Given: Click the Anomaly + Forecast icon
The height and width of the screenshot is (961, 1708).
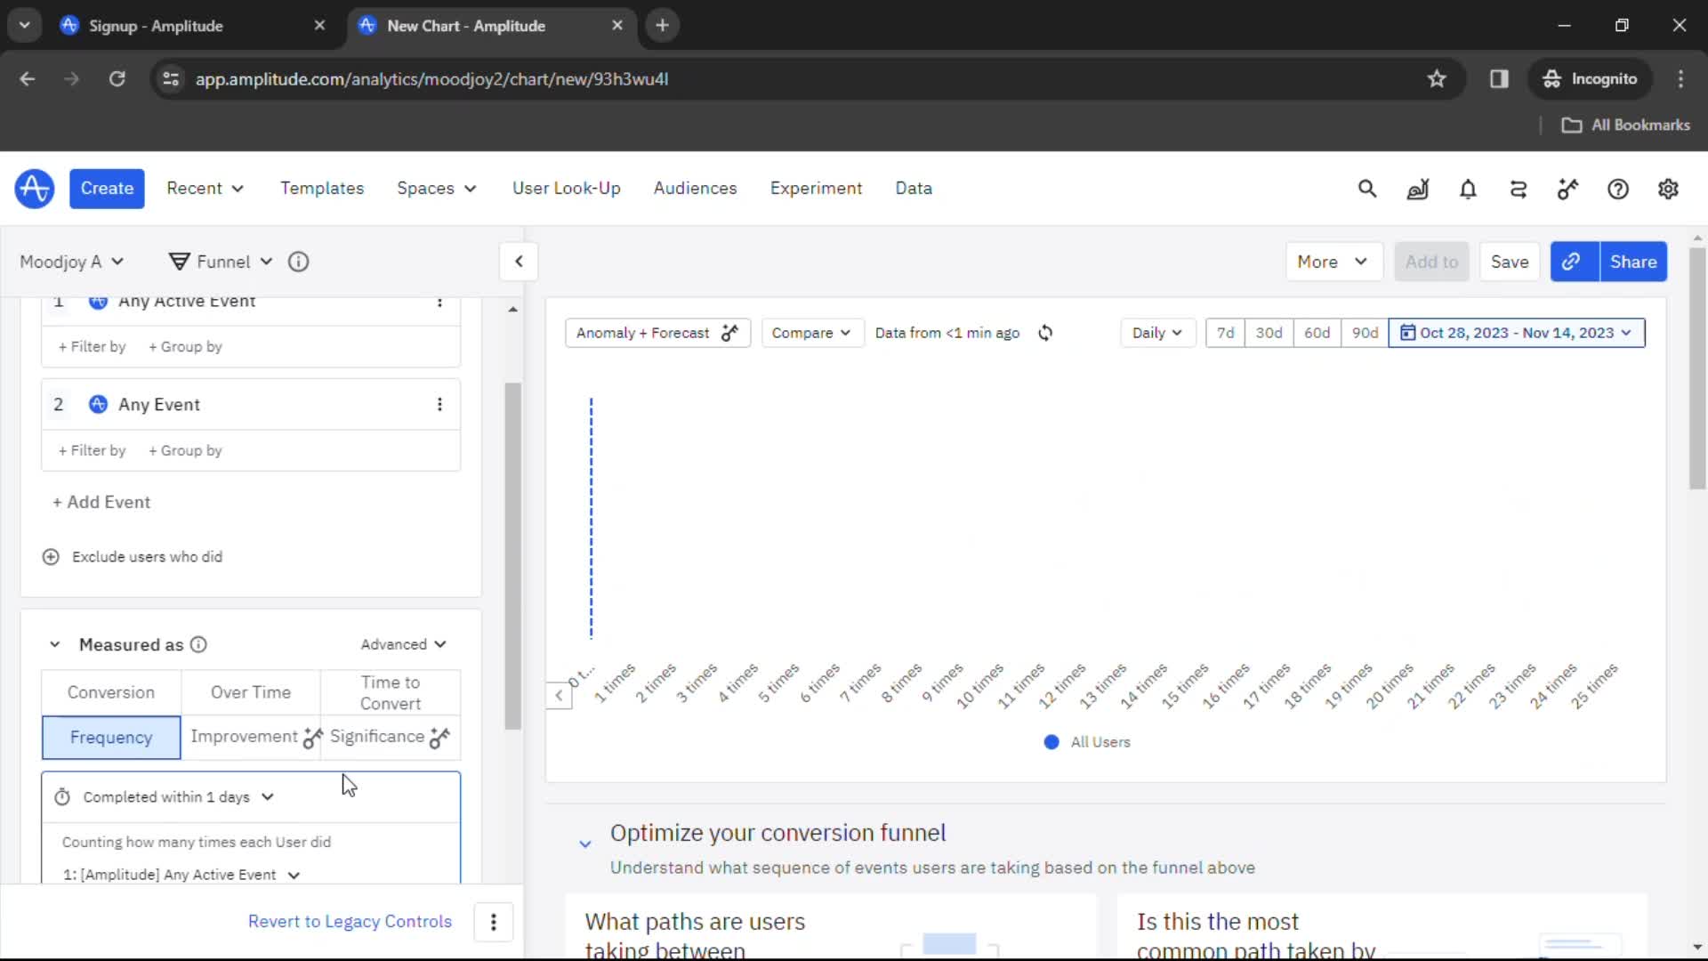Looking at the screenshot, I should (x=729, y=332).
